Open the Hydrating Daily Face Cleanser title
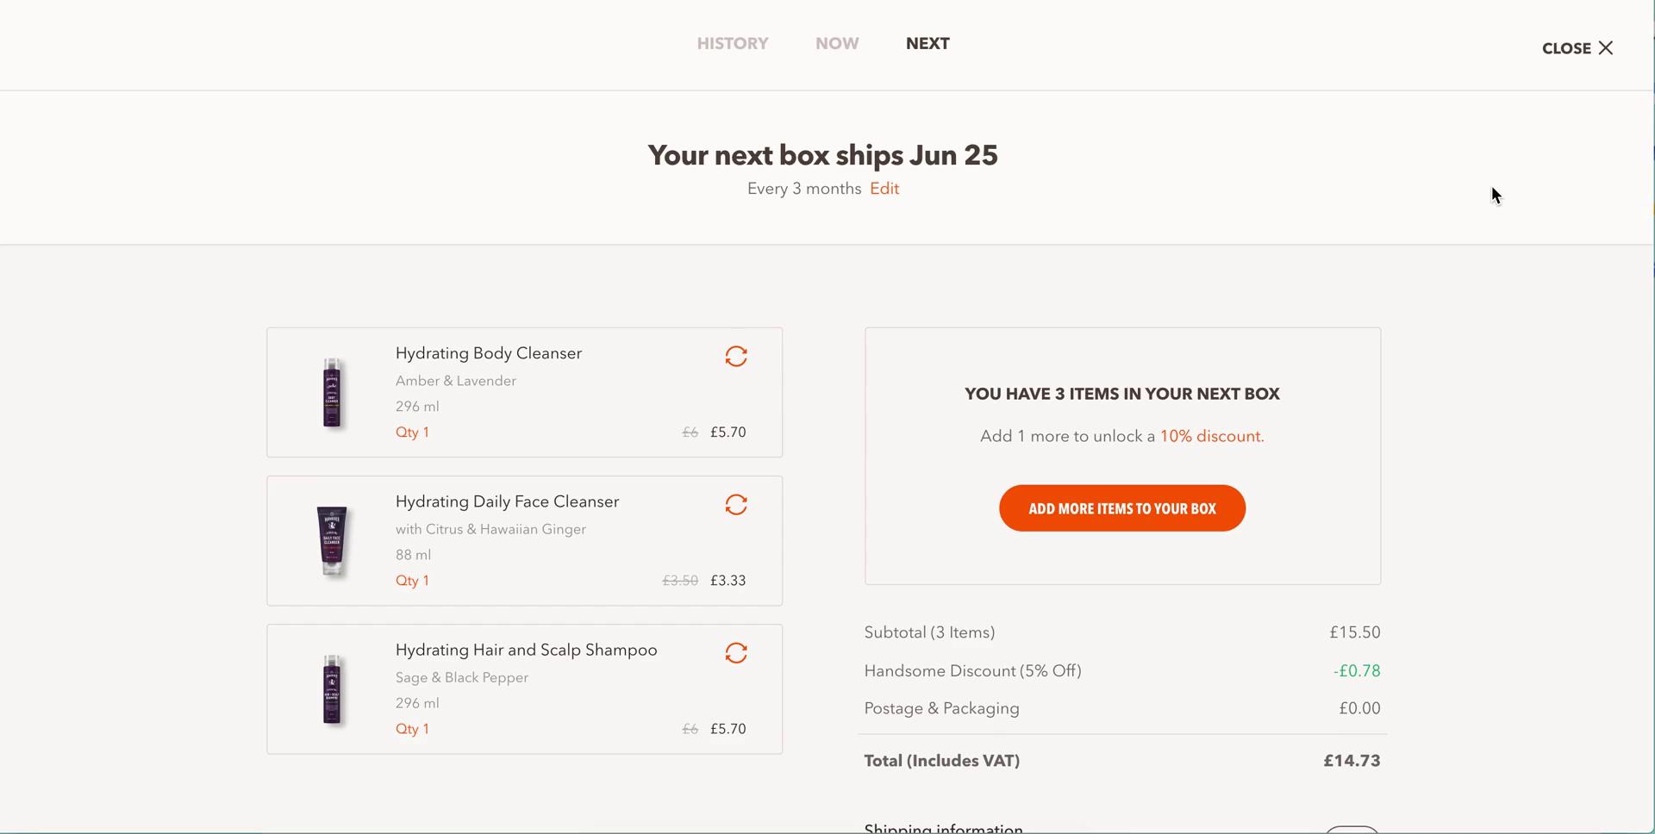The width and height of the screenshot is (1655, 834). click(x=507, y=501)
